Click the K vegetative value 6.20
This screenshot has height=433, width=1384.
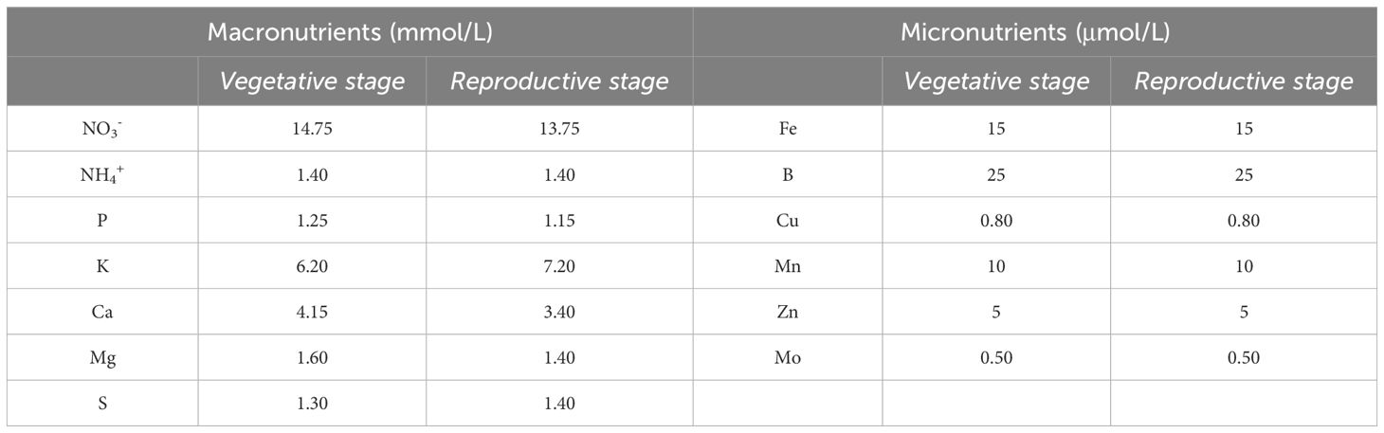tap(312, 266)
